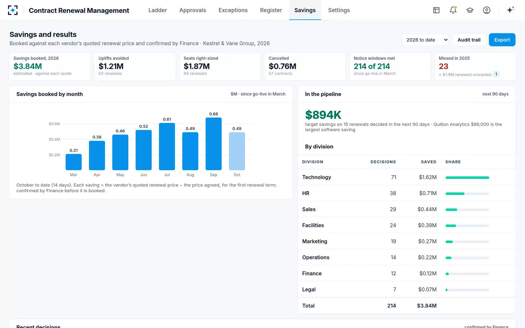Viewport: 525px width, 328px height.
Task: Open the layout panel icon in header
Action: tap(436, 10)
